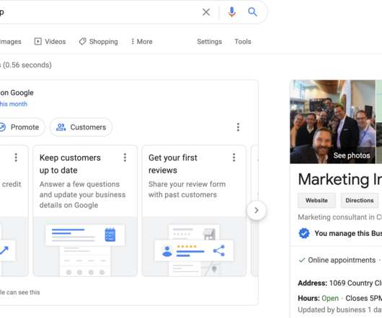The width and height of the screenshot is (382, 318).
Task: Click the Customers chip button
Action: click(81, 127)
